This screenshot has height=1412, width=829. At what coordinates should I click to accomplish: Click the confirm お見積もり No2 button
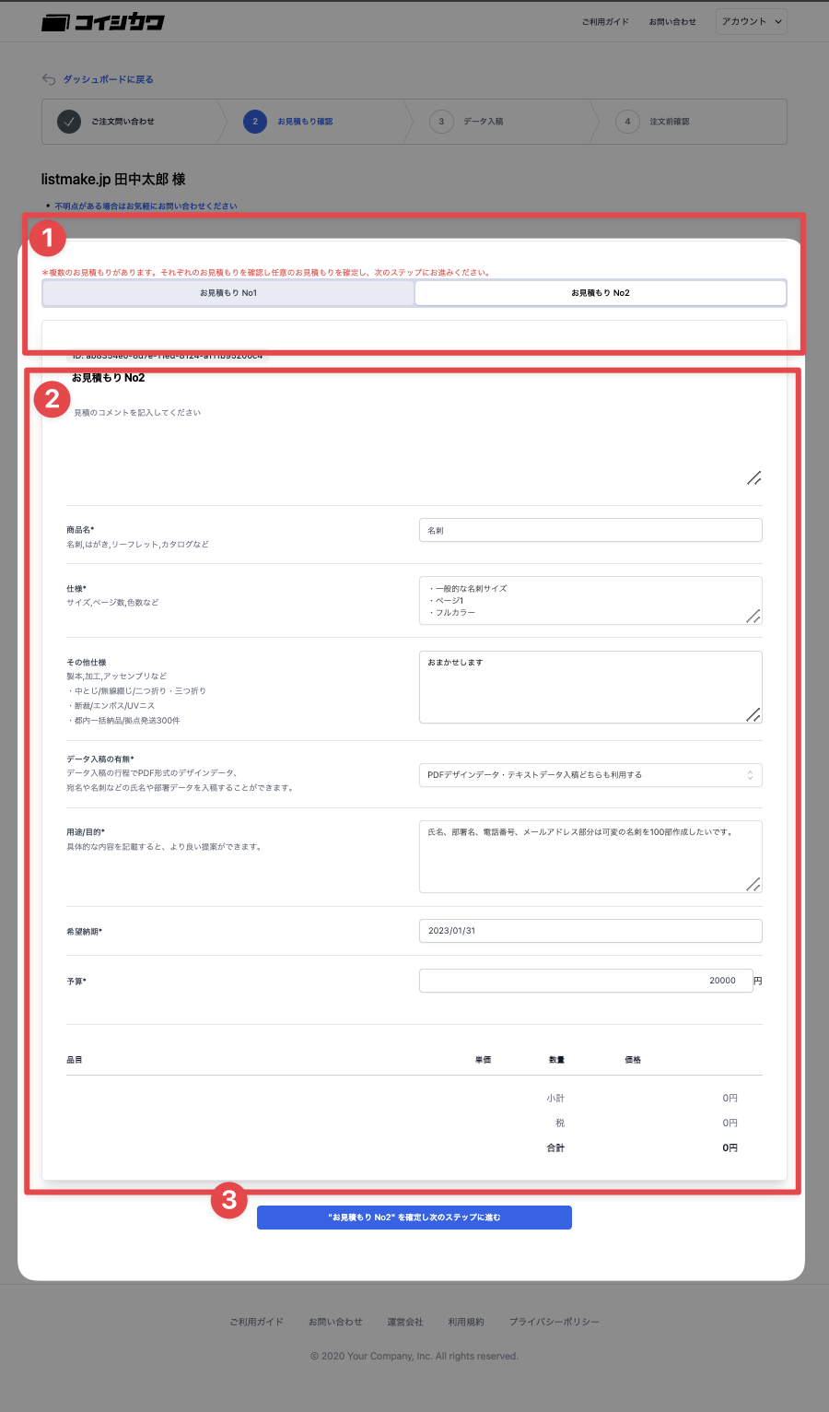[414, 1218]
